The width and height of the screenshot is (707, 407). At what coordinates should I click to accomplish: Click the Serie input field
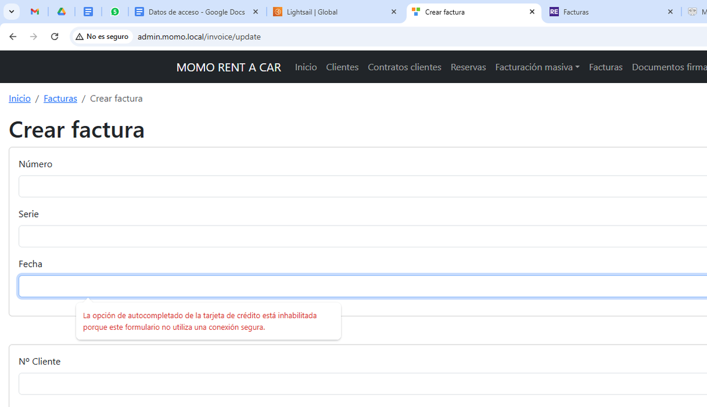click(x=363, y=236)
